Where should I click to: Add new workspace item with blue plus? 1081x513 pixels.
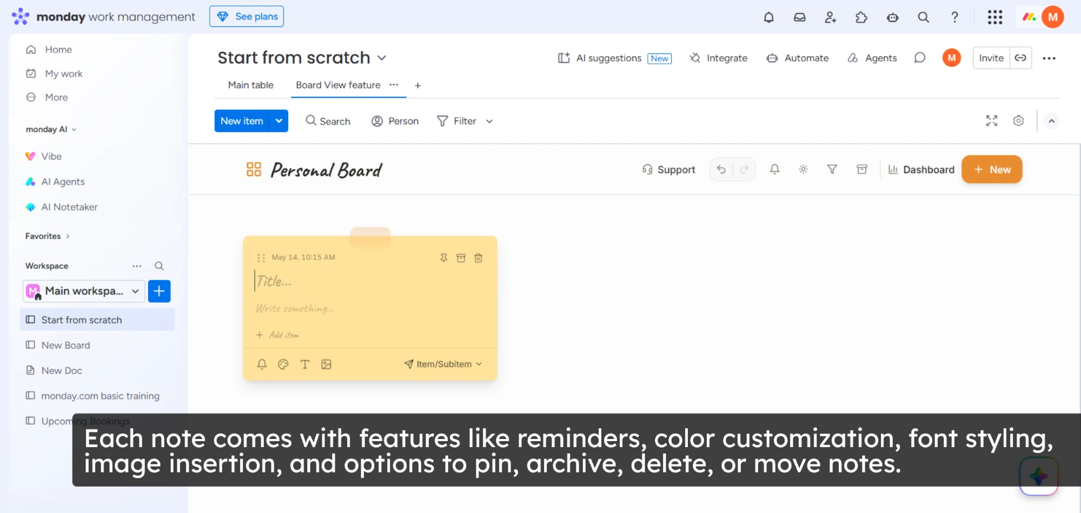pos(160,291)
